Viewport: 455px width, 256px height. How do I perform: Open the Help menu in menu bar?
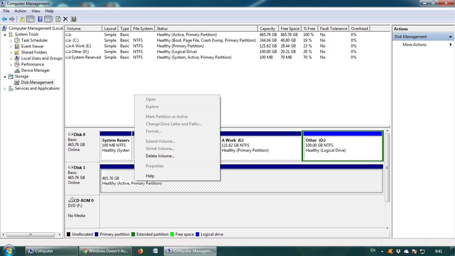pos(49,11)
